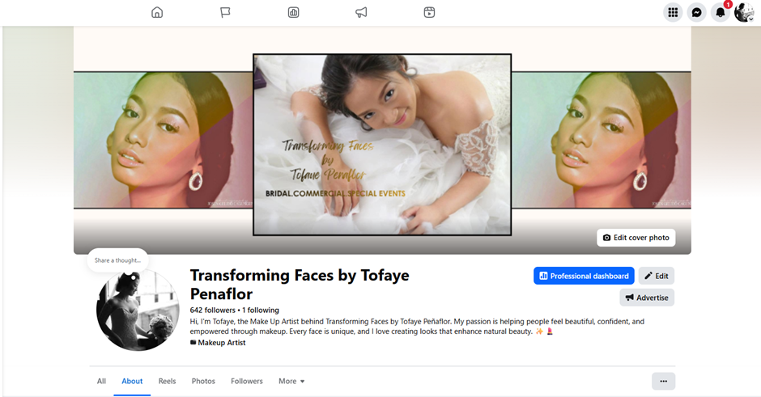Open the Ad Center megaphone icon

point(361,12)
